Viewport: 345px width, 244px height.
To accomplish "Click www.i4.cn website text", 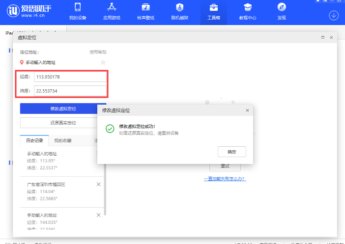I will point(33,15).
